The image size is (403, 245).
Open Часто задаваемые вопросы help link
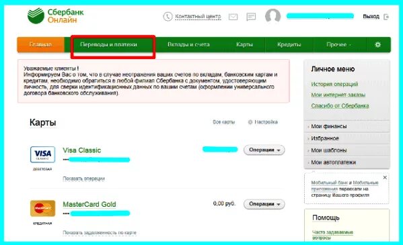(x=332, y=235)
